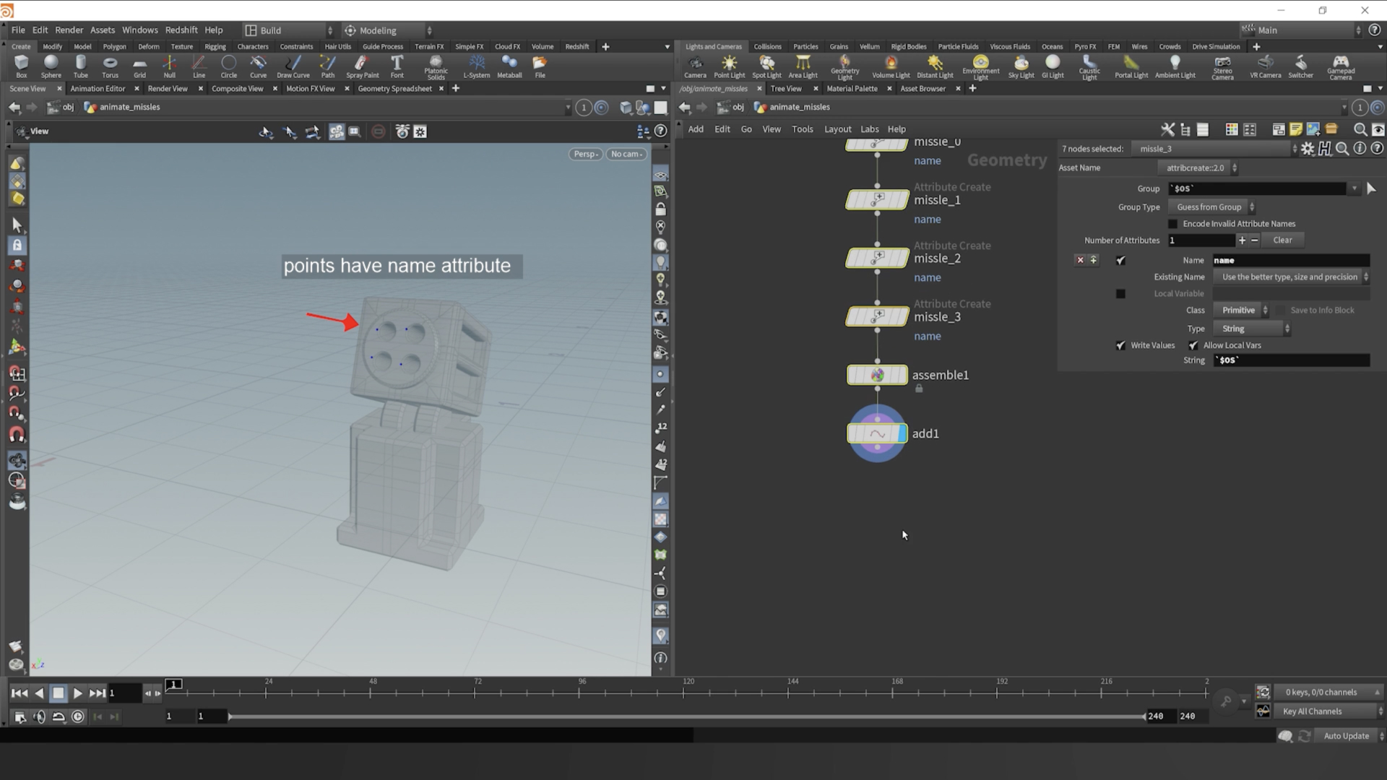Open the Group field dropdown arrow

[1354, 188]
